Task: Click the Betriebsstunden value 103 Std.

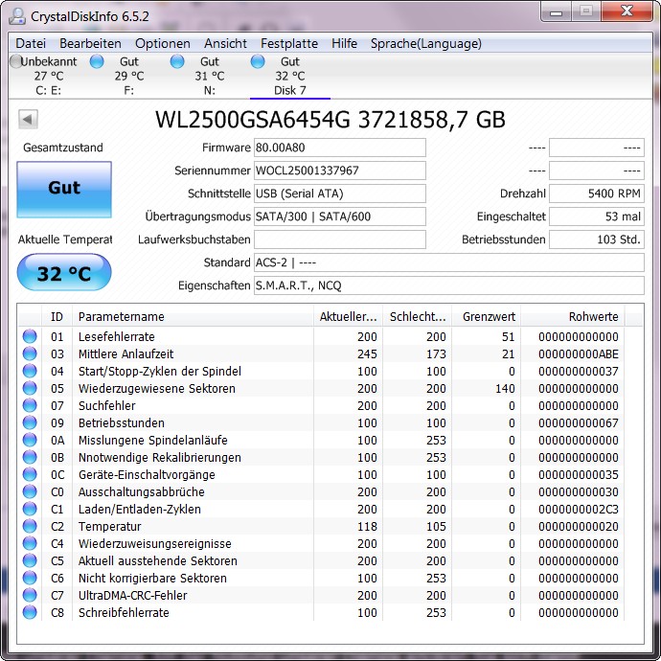Action: (597, 239)
